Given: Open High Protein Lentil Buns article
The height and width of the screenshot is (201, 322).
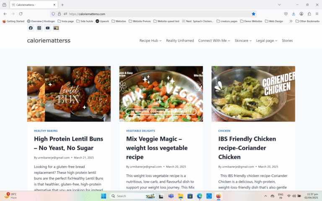Looking at the screenshot, I should point(69,143).
